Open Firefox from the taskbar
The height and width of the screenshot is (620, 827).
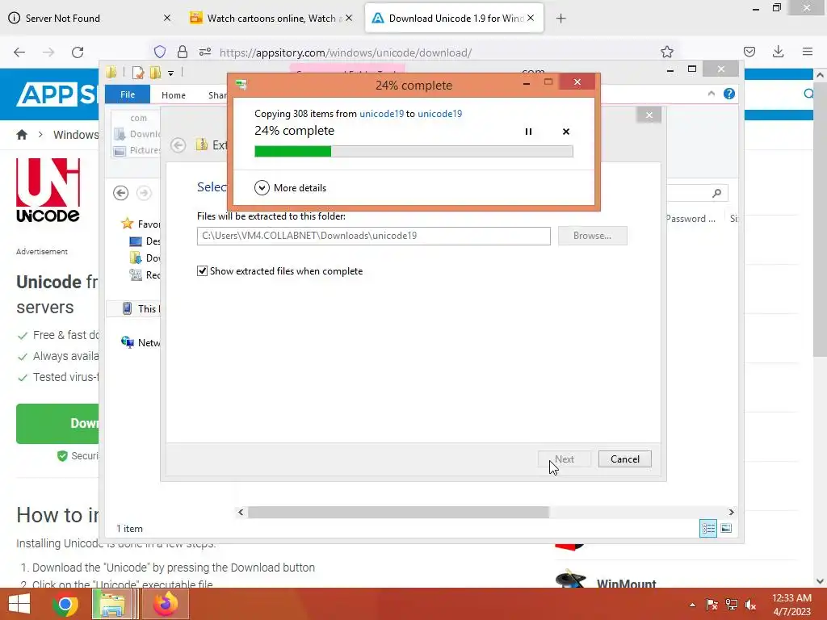(x=165, y=604)
